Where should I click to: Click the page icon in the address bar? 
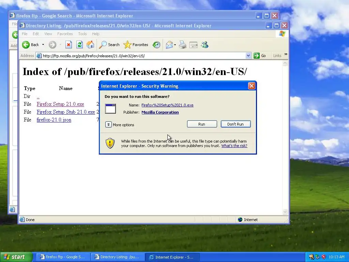tap(39, 56)
